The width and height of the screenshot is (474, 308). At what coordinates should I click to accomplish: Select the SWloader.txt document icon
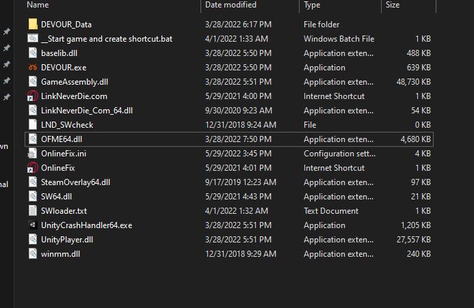click(33, 211)
